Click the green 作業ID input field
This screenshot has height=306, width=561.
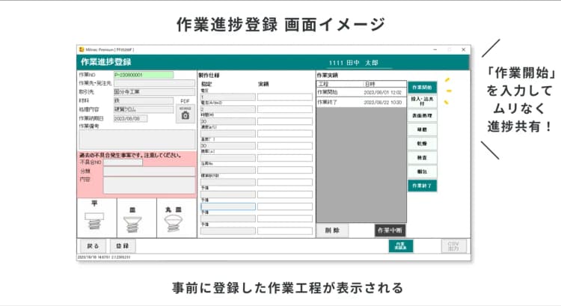pos(143,75)
